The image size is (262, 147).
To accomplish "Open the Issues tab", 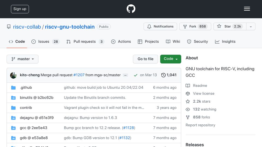I will coord(45,41).
